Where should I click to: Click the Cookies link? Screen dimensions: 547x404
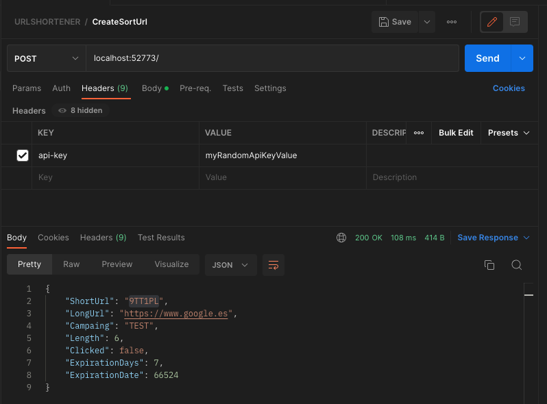(x=509, y=88)
